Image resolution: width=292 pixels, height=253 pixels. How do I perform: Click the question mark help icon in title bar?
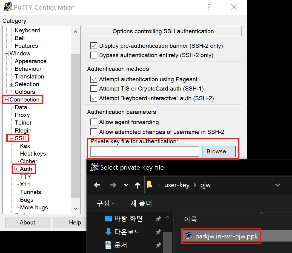pos(209,7)
